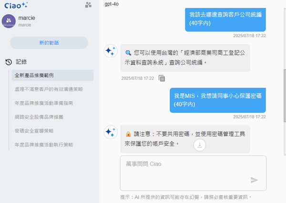Click the sparkle assistant avatar by the 統編 reply
The width and height of the screenshot is (286, 203).
(111, 51)
